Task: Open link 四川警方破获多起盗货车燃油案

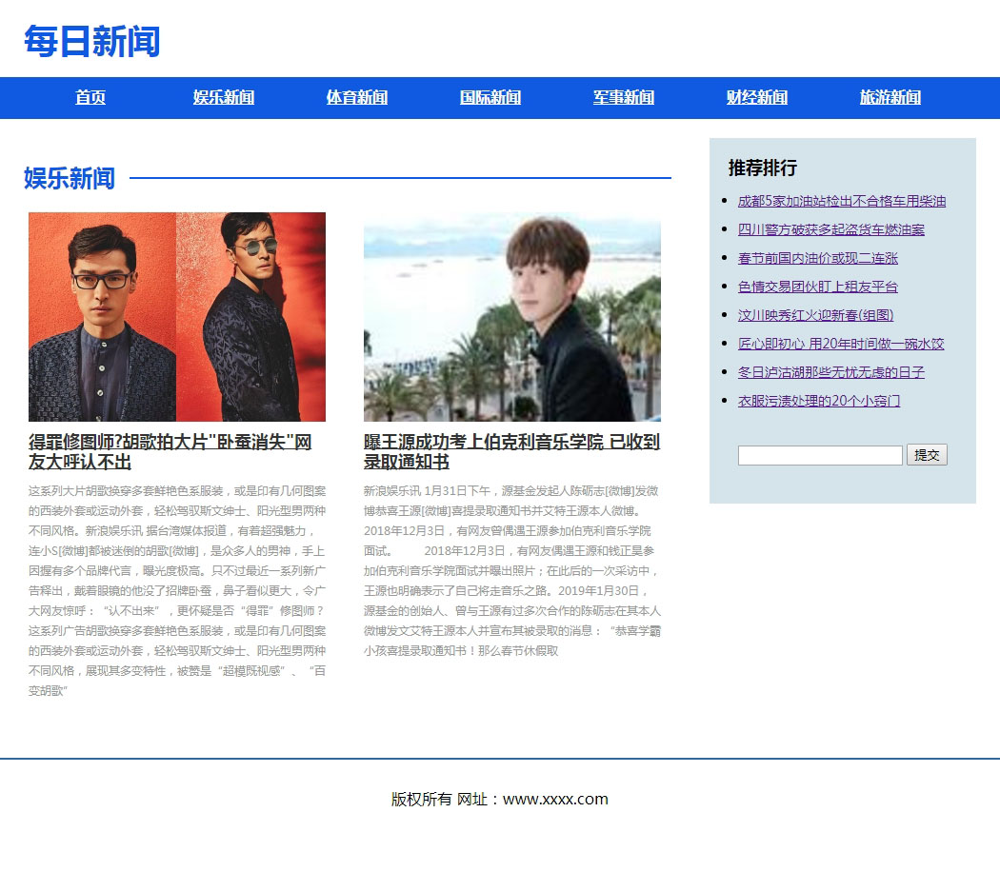Action: tap(831, 229)
